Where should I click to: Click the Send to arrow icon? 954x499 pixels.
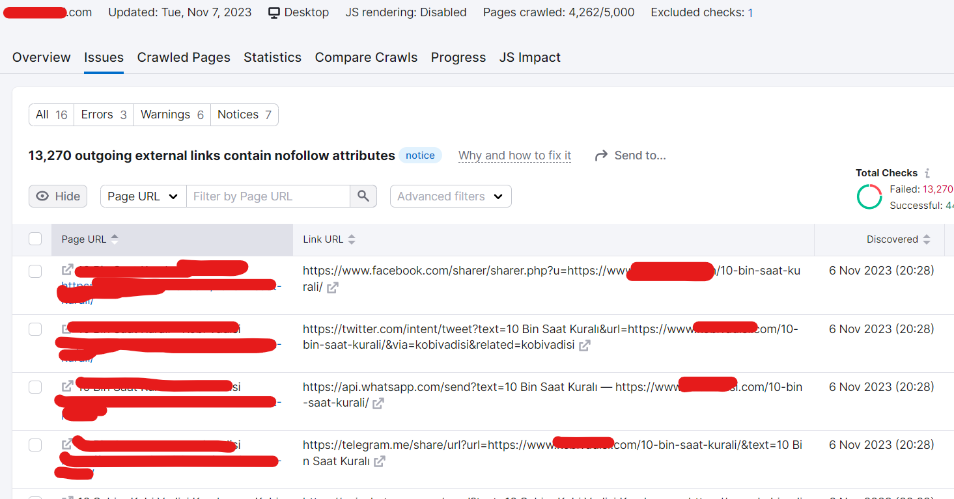(x=602, y=155)
